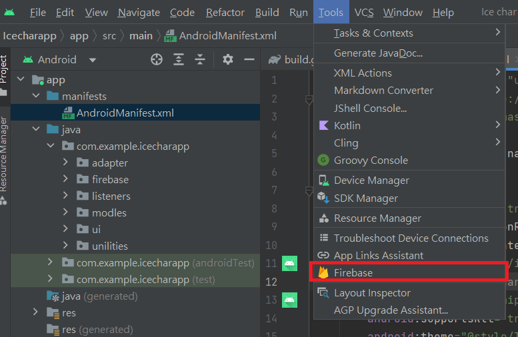Open the Navigate menu
The image size is (518, 337).
click(139, 13)
